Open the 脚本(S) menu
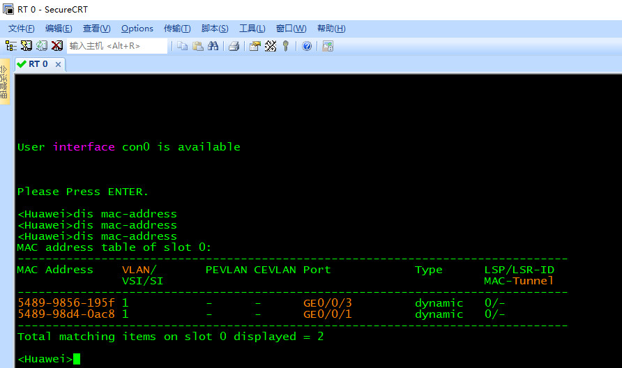 215,29
